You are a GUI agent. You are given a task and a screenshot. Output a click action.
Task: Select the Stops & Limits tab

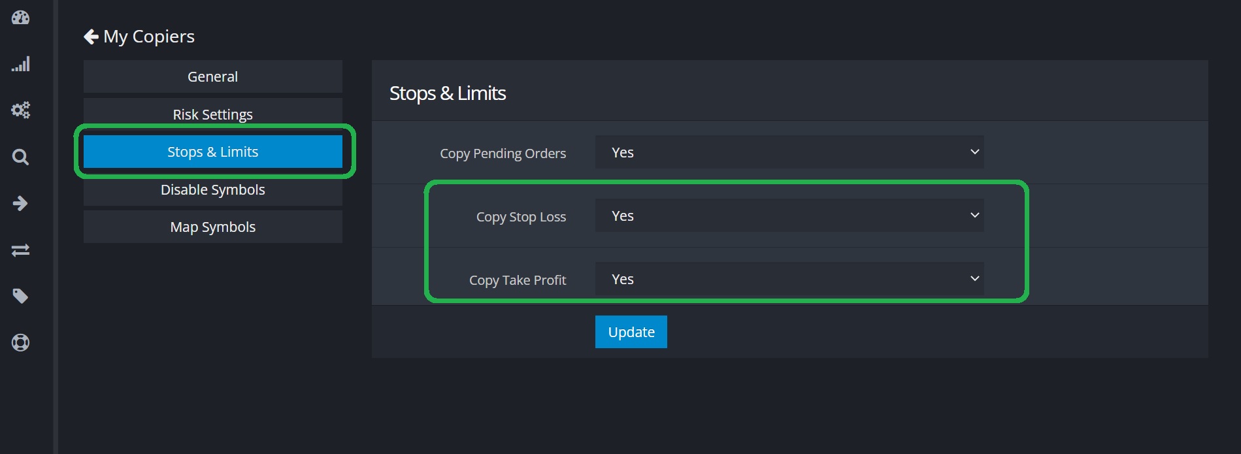(x=212, y=152)
